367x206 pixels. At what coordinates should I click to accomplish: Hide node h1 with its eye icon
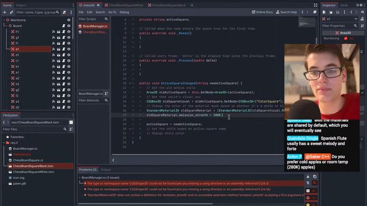(x=69, y=31)
